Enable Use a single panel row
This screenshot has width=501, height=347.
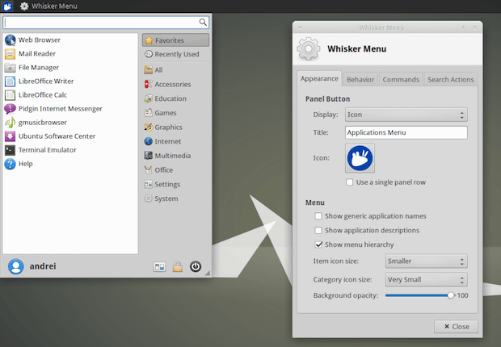pos(350,182)
